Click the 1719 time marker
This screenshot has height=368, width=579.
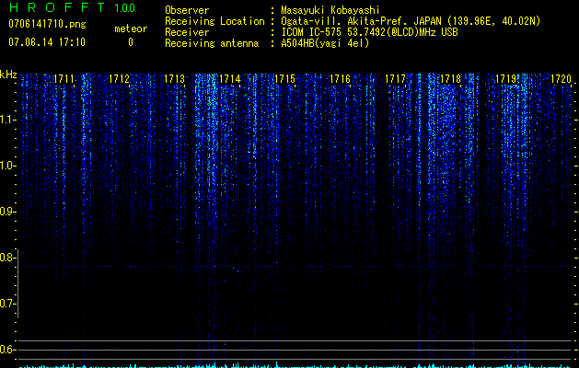point(505,79)
